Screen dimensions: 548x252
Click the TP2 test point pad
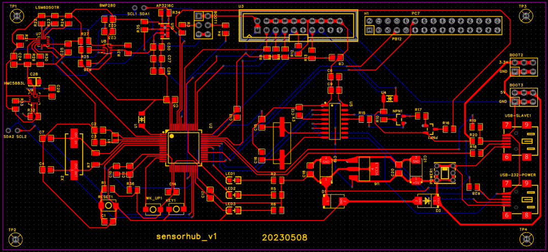tap(15, 239)
